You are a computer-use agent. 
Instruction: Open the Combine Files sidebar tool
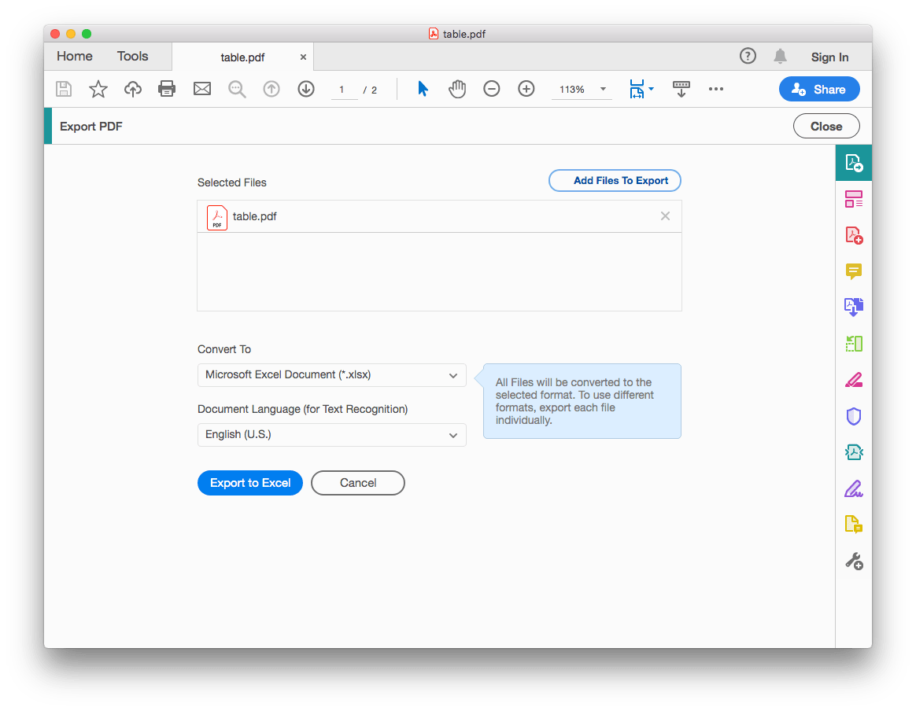854,307
